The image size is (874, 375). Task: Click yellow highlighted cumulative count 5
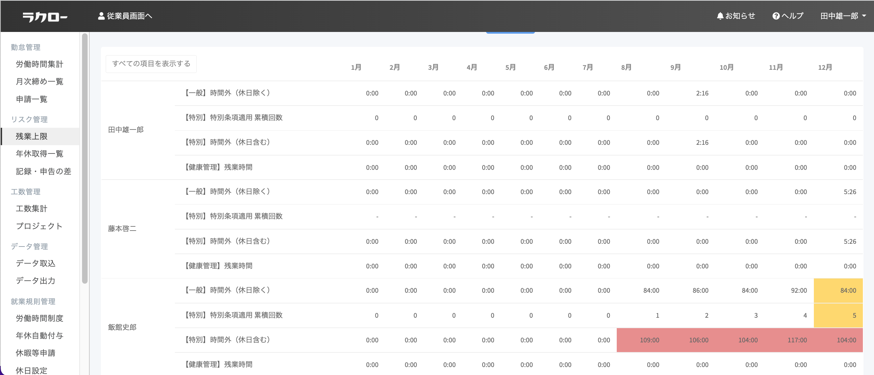pos(838,316)
